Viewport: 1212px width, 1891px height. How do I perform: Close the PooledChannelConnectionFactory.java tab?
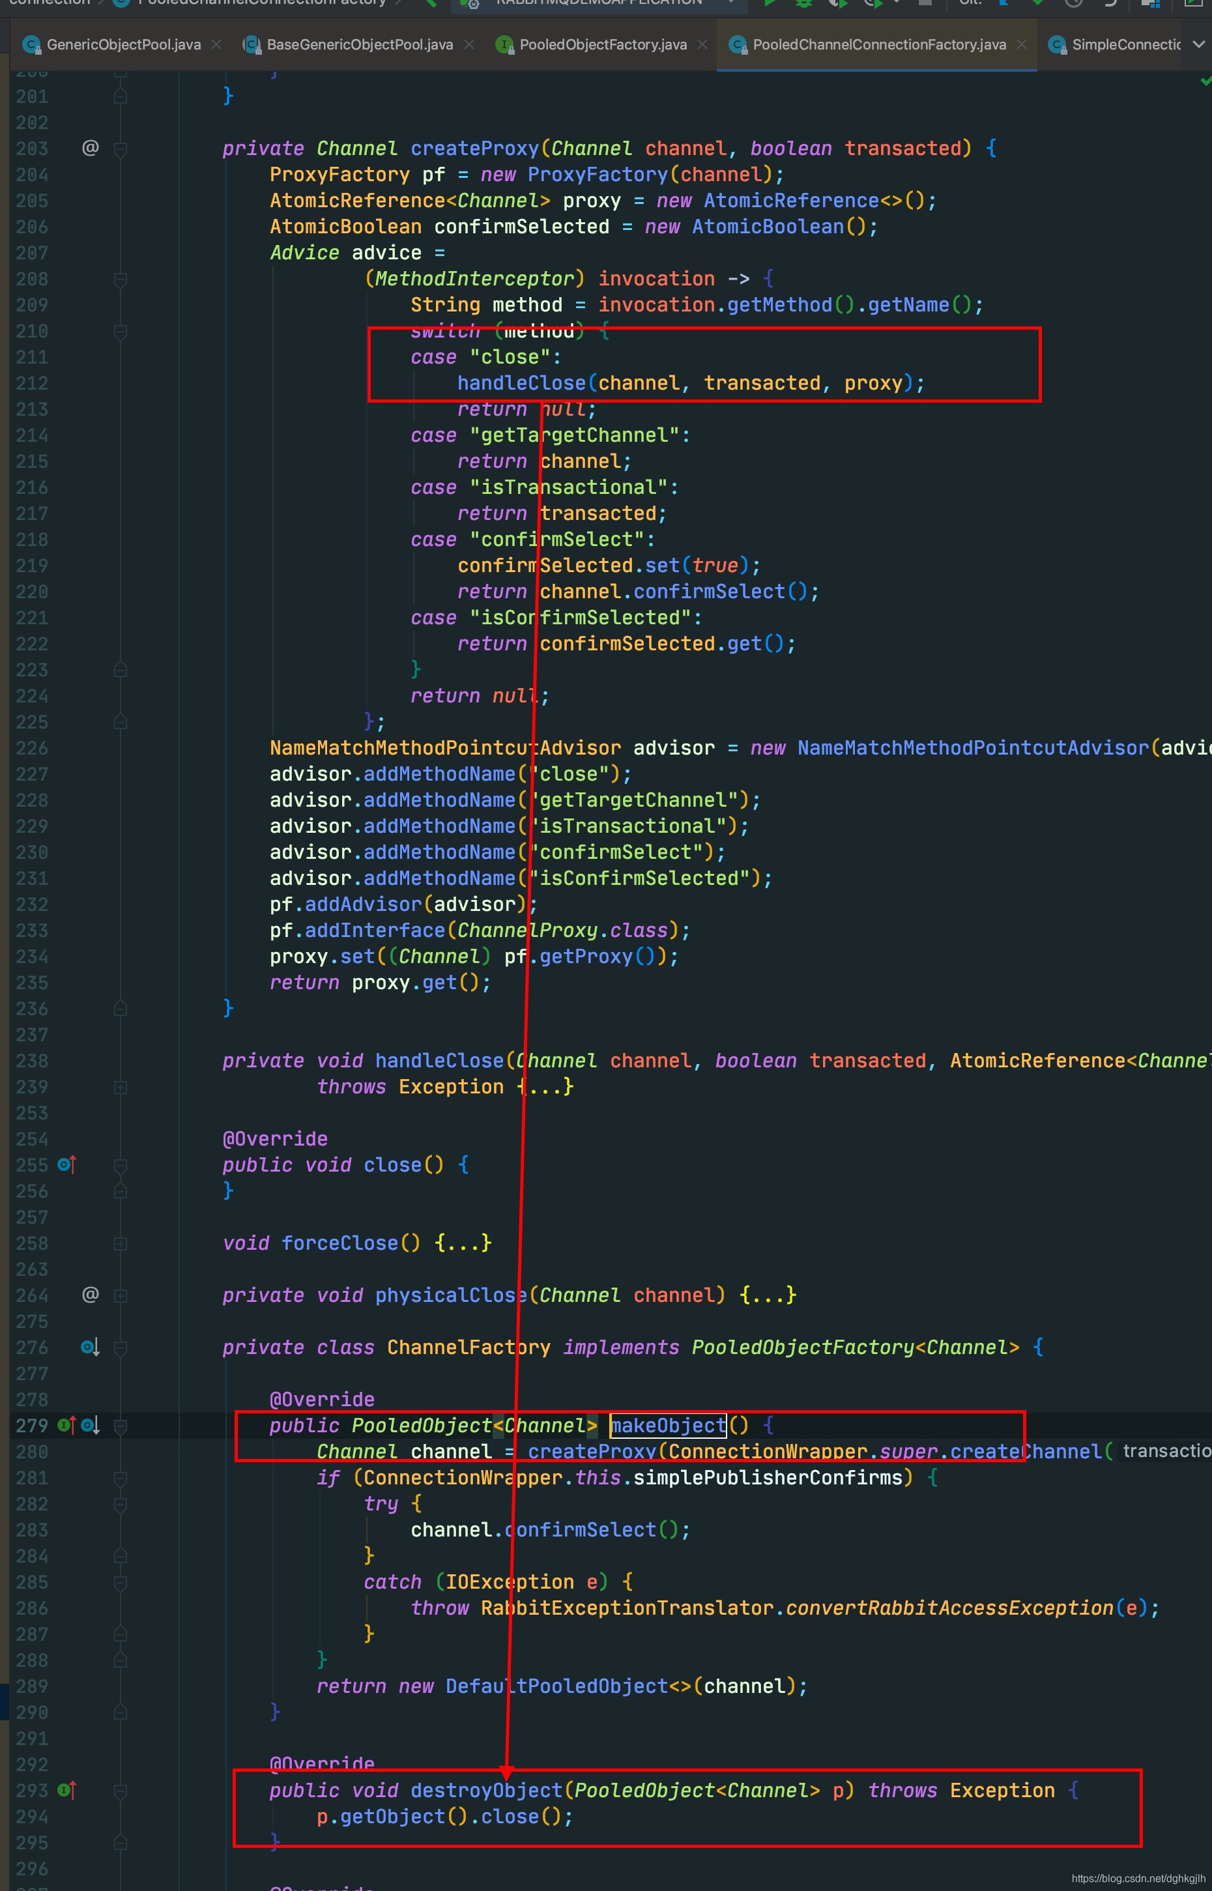(x=1022, y=45)
